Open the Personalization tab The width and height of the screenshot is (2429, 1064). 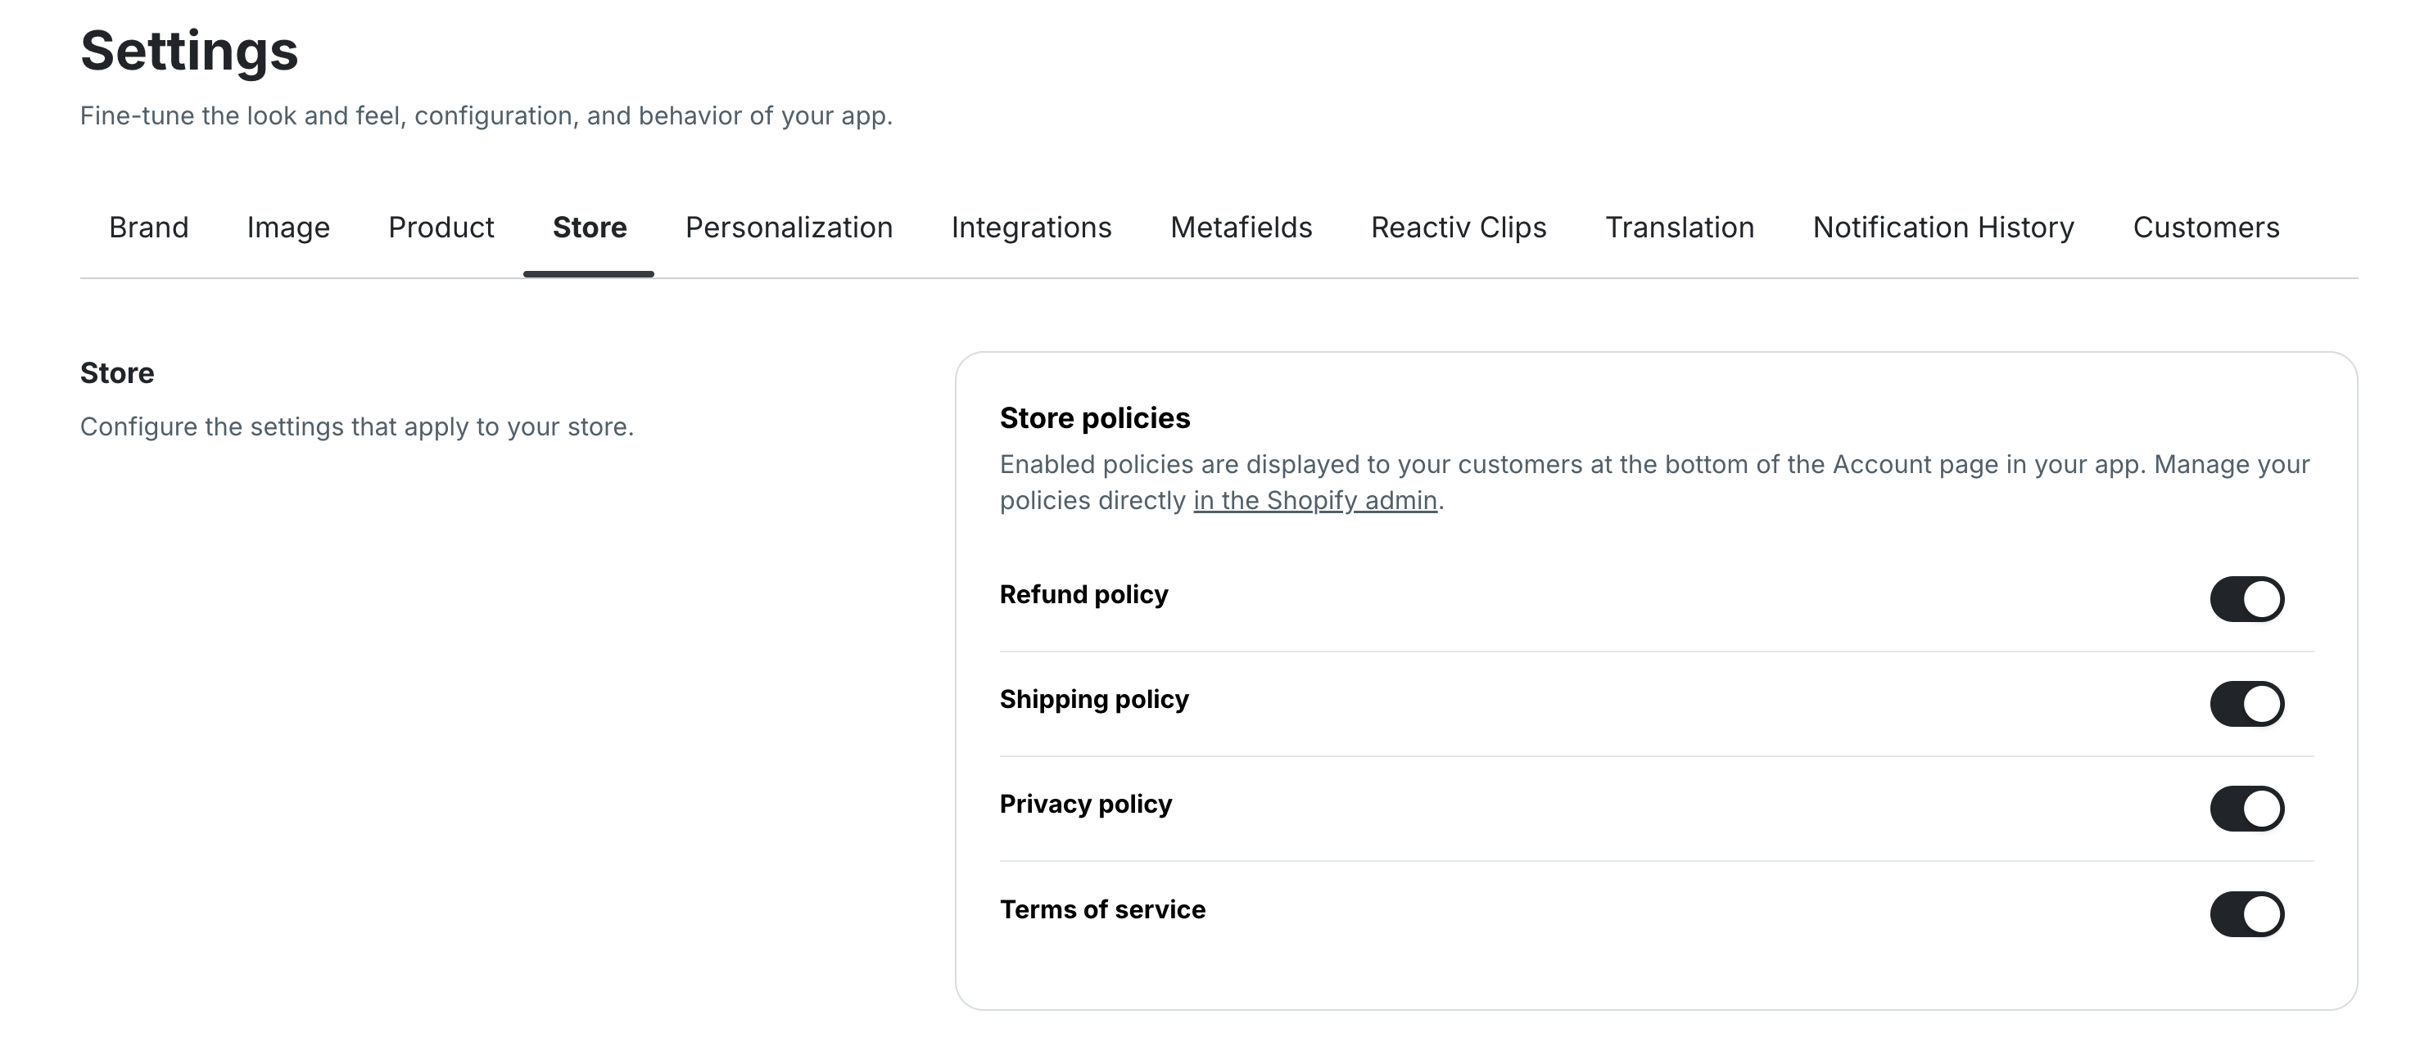(789, 228)
